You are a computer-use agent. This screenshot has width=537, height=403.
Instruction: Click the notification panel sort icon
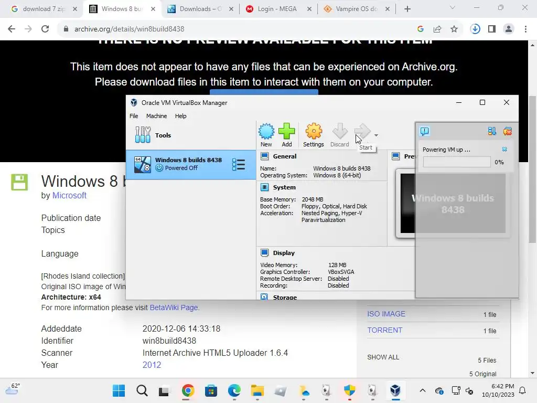(492, 131)
